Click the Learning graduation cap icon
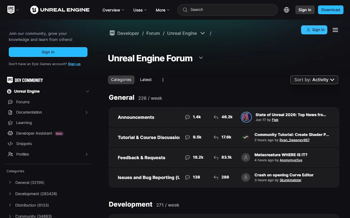The width and height of the screenshot is (350, 218). (x=10, y=123)
